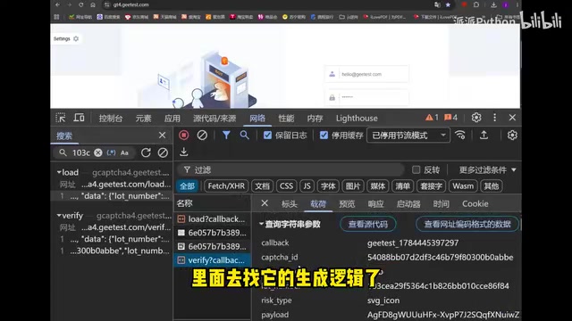The image size is (572, 321).
Task: Activate the inspect element picker icon
Action: (x=61, y=118)
